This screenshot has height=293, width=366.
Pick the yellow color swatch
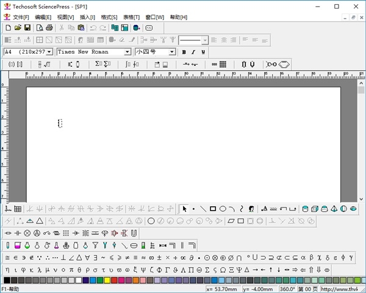(x=107, y=280)
